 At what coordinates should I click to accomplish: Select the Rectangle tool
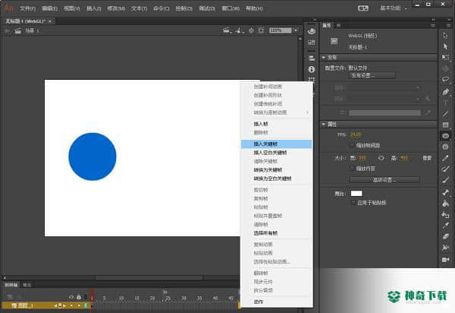[x=445, y=125]
